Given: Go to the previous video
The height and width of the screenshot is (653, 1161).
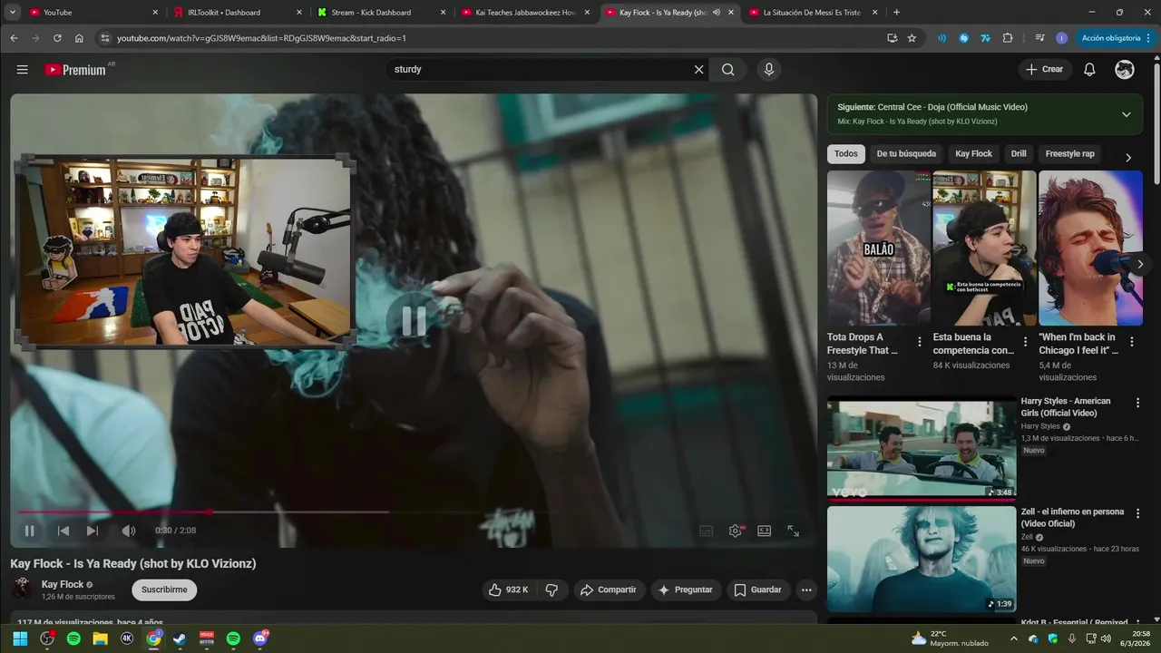Looking at the screenshot, I should tap(63, 531).
